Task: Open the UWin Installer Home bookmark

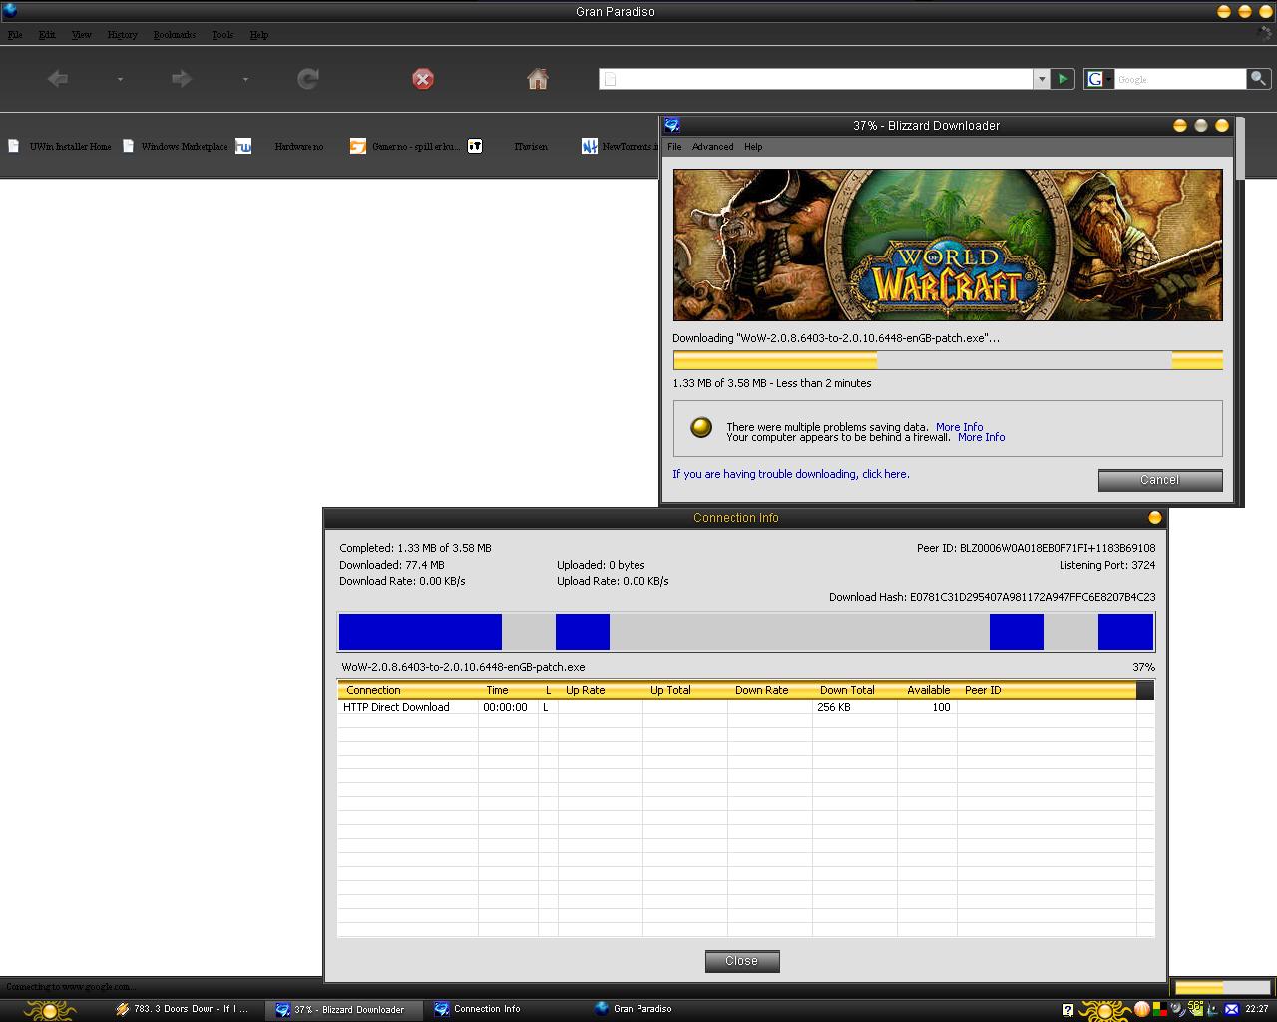Action: pyautogui.click(x=60, y=146)
